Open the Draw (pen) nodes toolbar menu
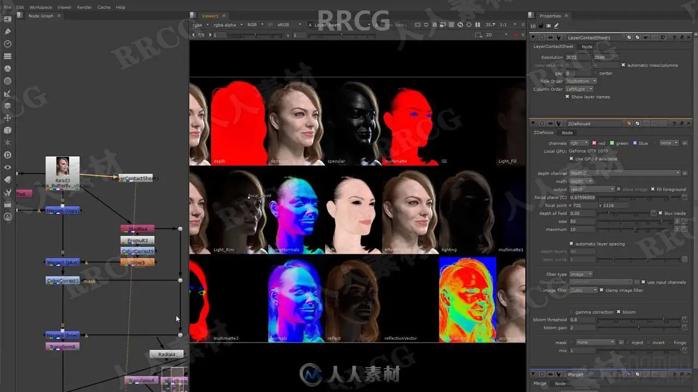Image resolution: width=698 pixels, height=392 pixels. coord(8,31)
